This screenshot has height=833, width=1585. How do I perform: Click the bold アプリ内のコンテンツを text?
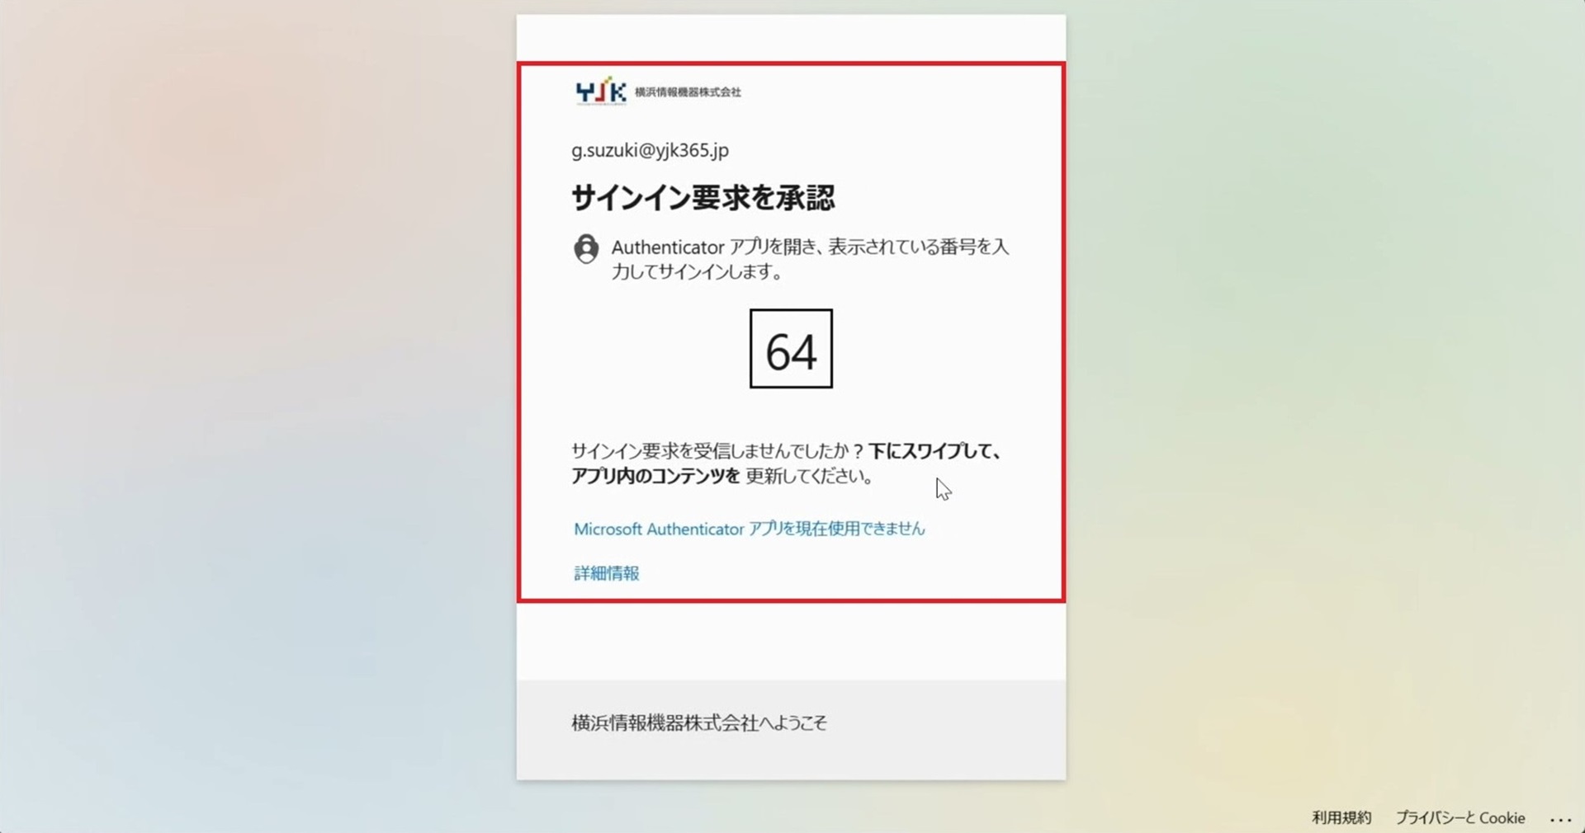[656, 476]
